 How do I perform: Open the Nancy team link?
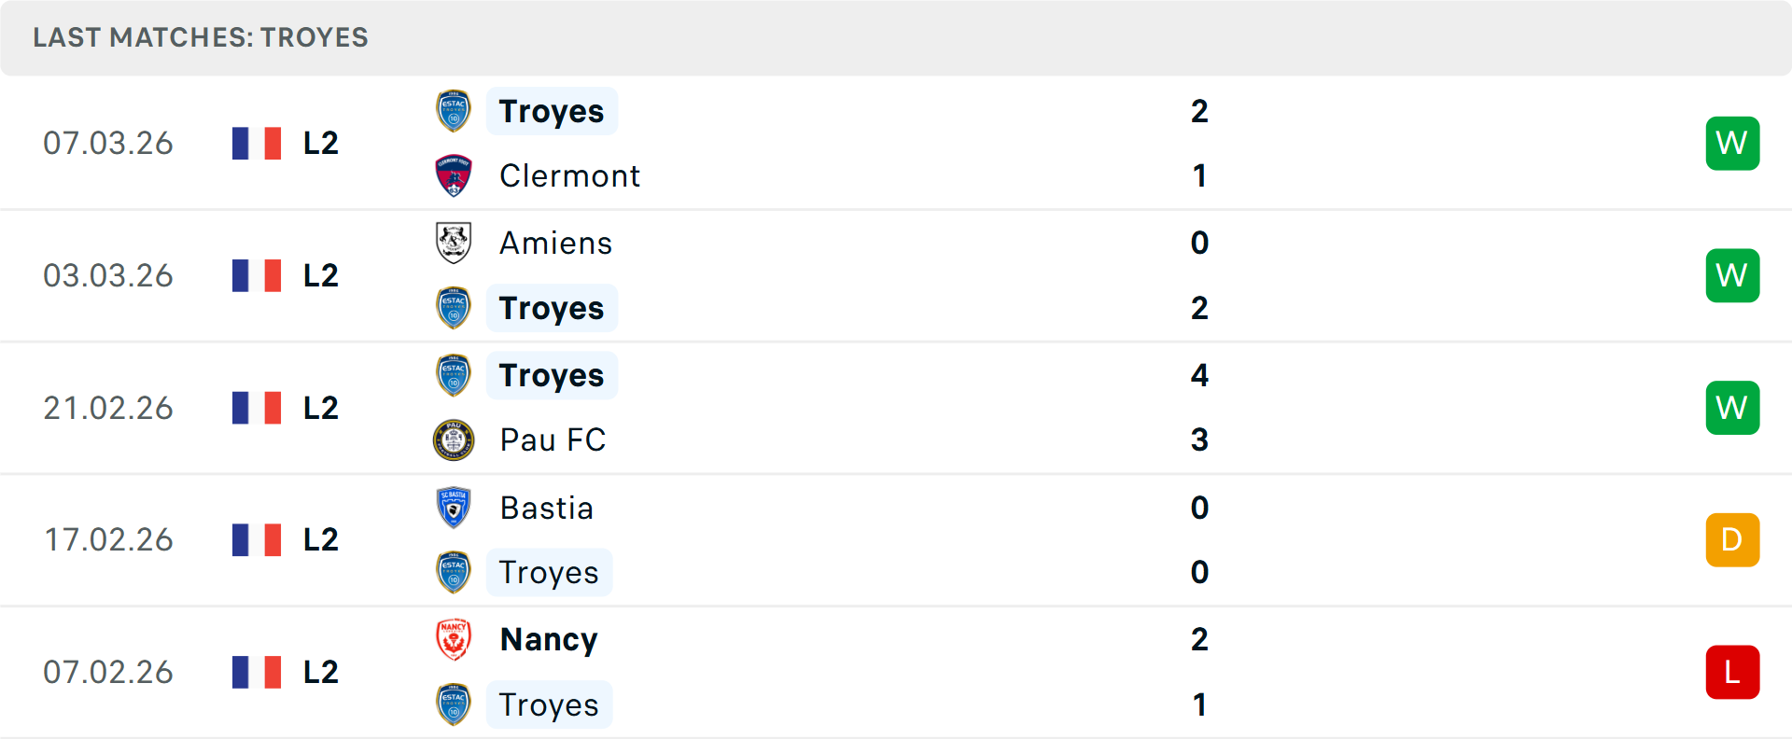(x=549, y=639)
